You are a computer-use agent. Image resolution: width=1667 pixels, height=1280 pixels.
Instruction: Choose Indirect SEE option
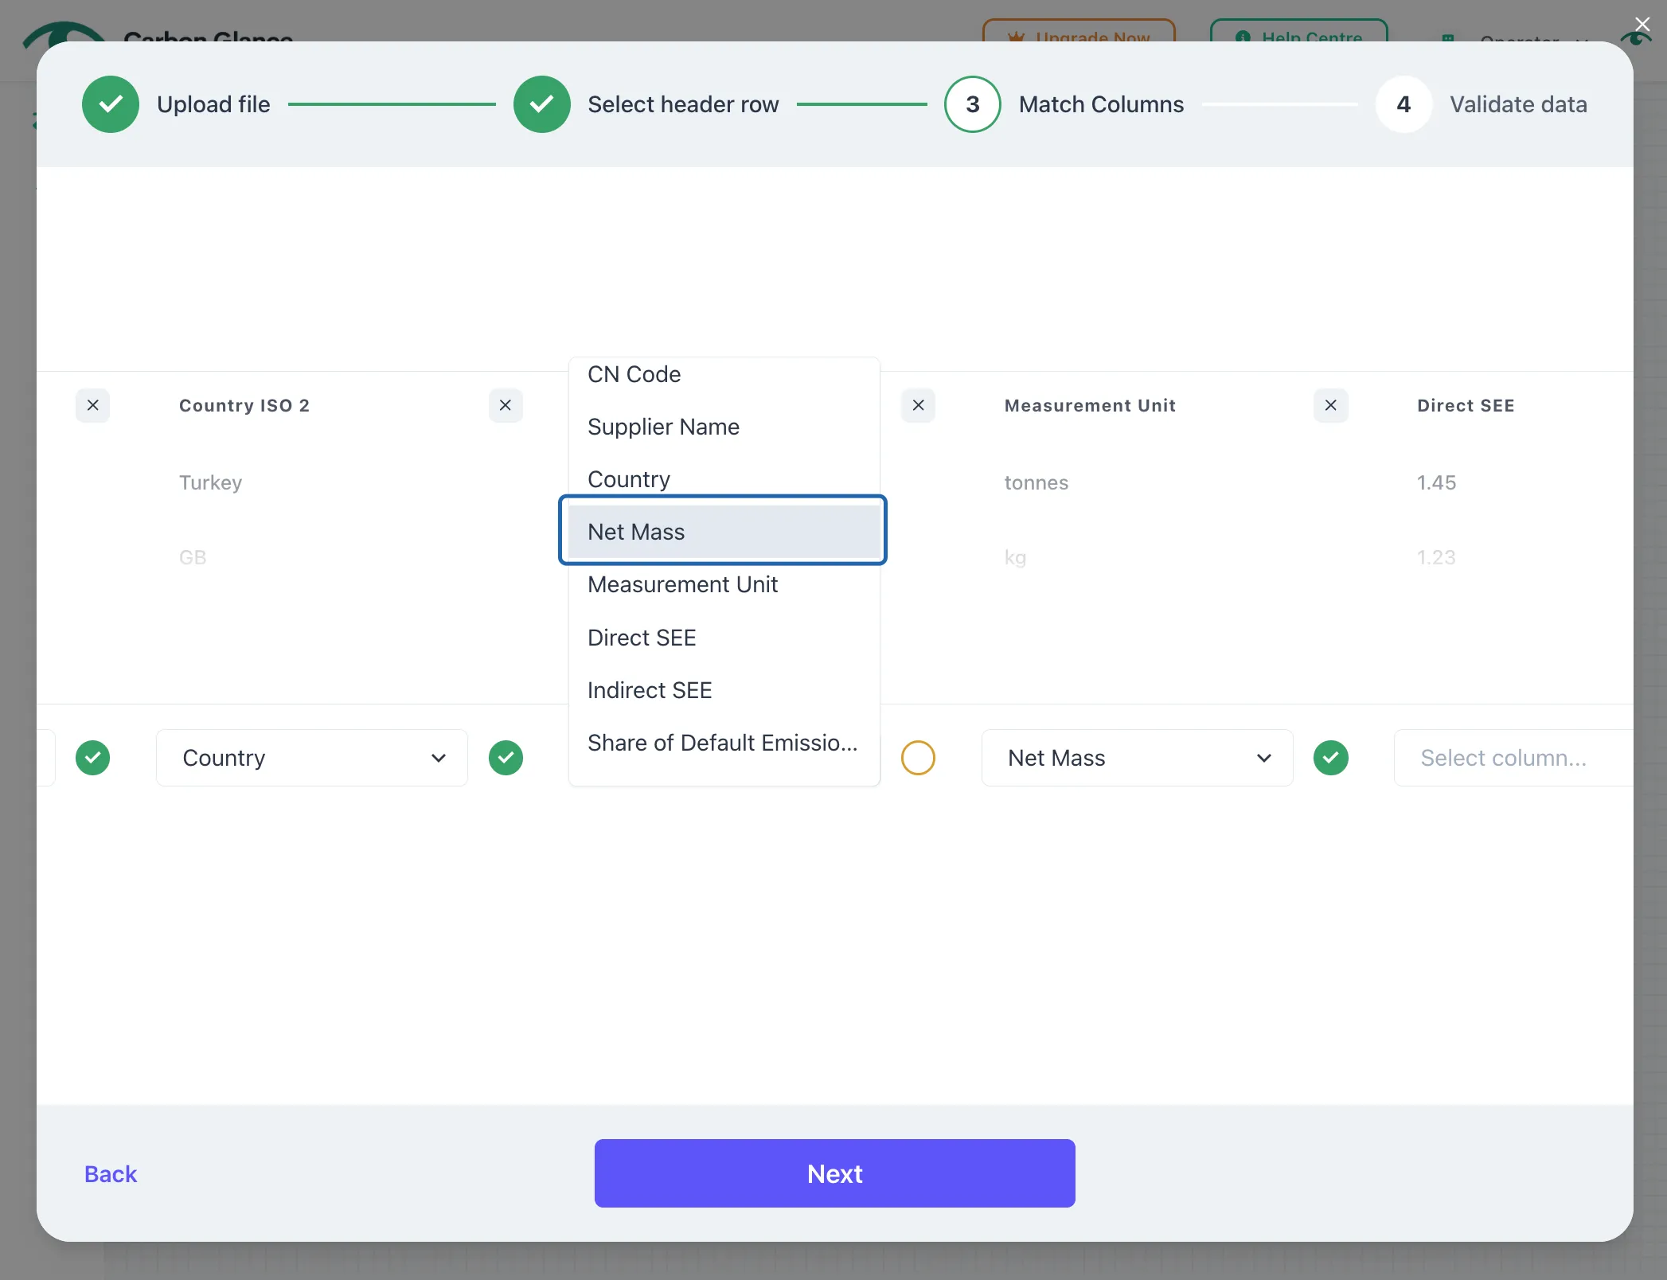click(724, 690)
